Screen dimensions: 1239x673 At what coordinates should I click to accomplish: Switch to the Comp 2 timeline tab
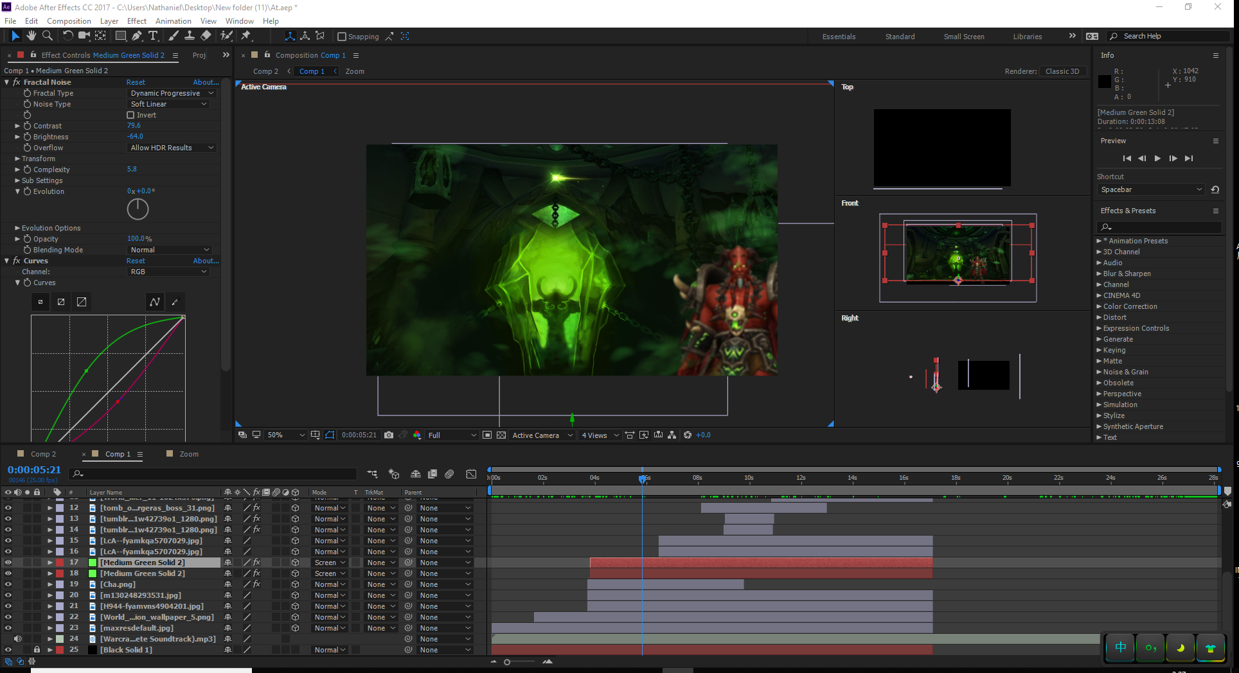(43, 454)
